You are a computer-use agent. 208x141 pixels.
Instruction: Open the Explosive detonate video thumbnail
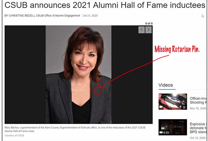[x=173, y=127]
